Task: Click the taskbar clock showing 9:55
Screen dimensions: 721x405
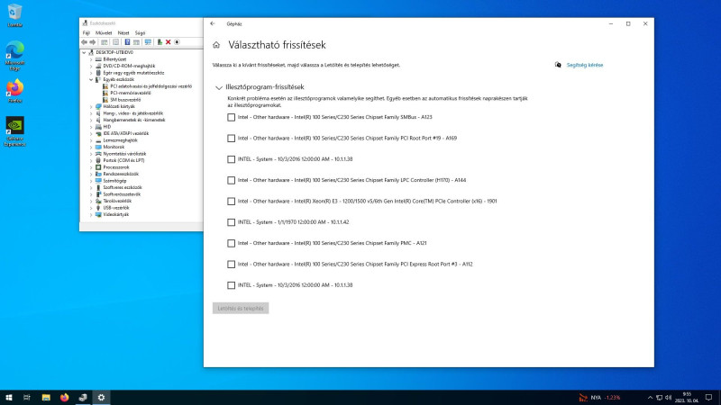Action: (x=688, y=398)
